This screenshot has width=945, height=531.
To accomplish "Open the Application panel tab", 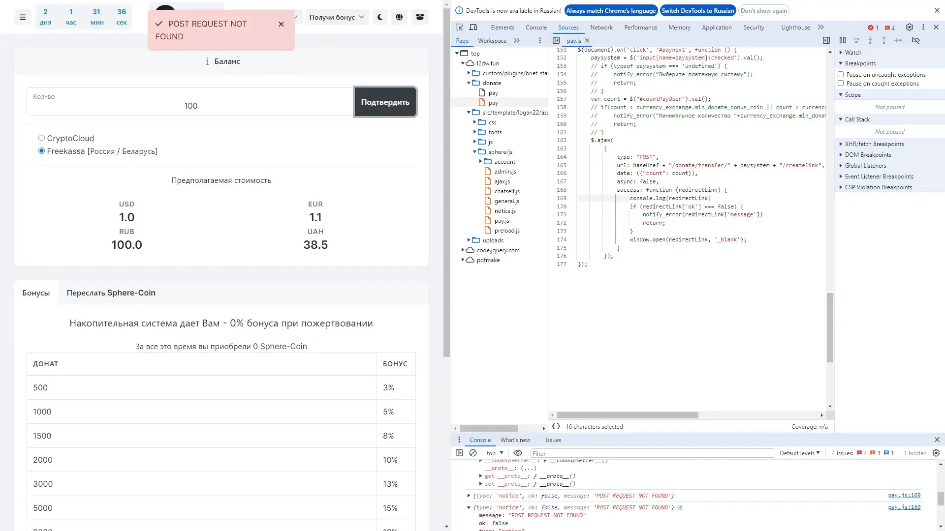I will 717,28.
